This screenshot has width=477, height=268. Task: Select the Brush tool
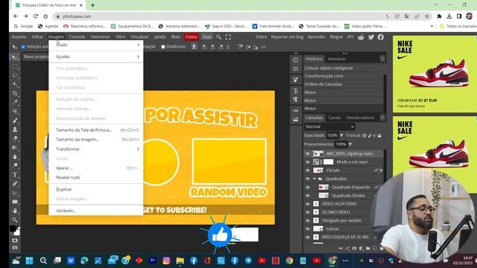coord(15,121)
